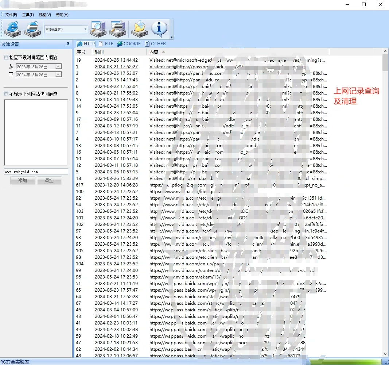Select row with time 2024-03-26 13:44:42

[x=201, y=60]
